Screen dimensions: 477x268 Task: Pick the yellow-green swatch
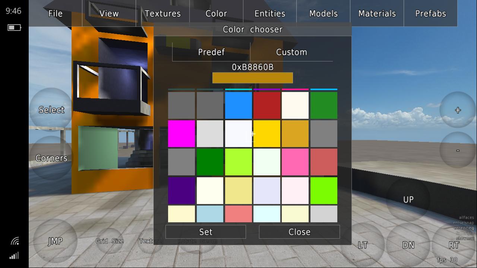tap(238, 162)
